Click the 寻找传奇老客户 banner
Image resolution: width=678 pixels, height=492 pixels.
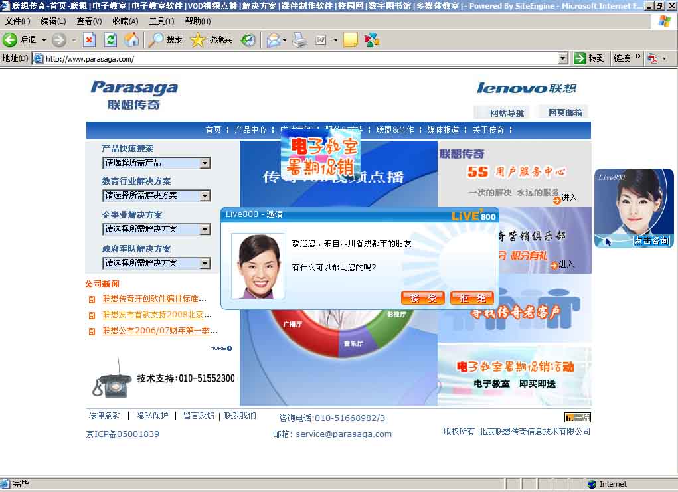point(515,309)
